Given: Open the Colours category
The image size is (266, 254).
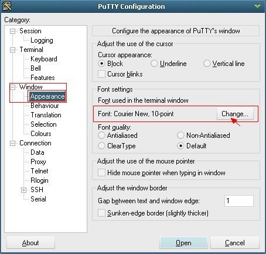Looking at the screenshot, I should point(41,134).
